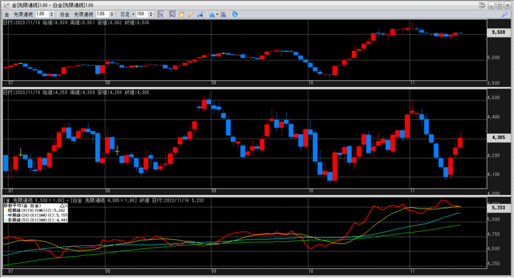
Task: Collapse the 移動平均 legend with triangle
Action: [x=62, y=205]
